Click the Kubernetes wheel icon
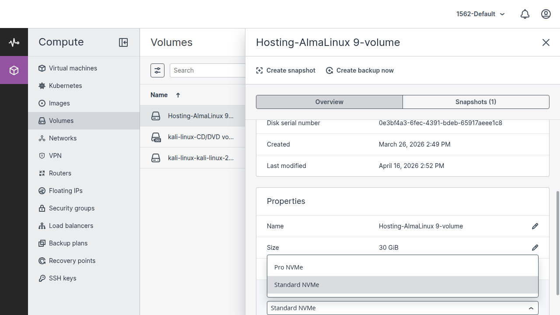This screenshot has width=560, height=315. click(x=42, y=86)
